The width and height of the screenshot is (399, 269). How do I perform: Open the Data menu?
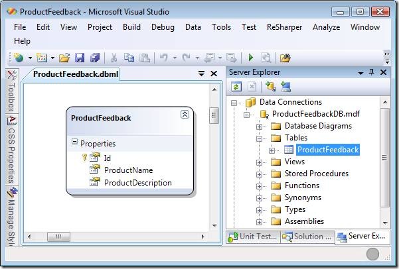[193, 27]
